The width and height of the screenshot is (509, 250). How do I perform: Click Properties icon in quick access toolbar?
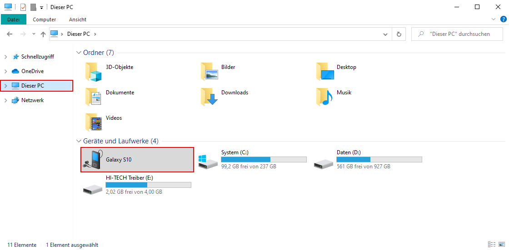[x=23, y=7]
